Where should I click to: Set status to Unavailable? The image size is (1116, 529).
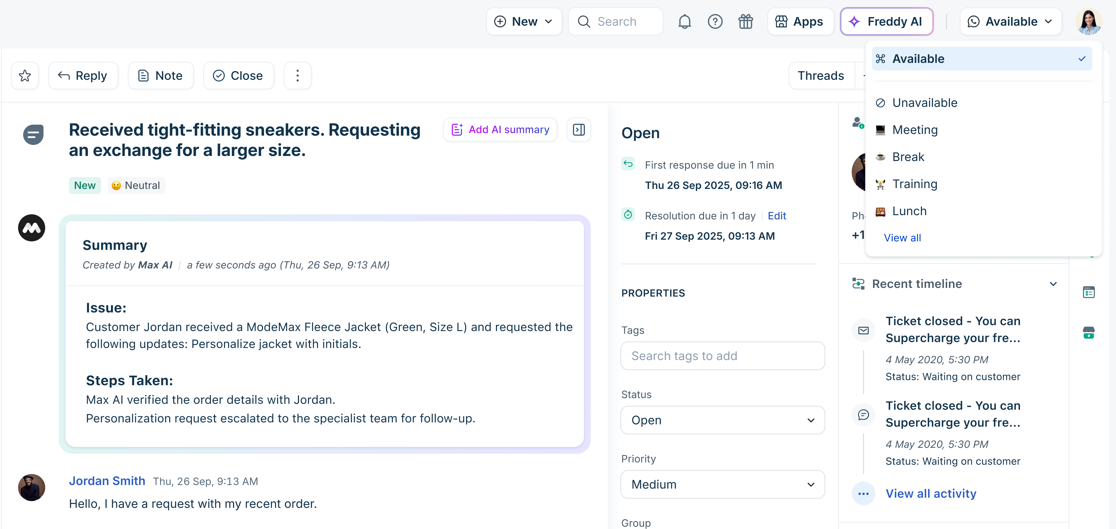(925, 103)
